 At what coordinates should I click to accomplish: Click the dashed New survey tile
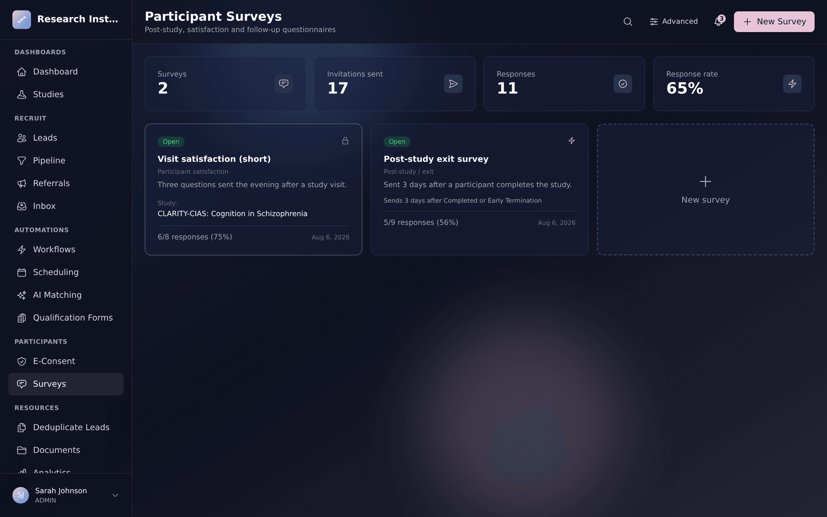[x=705, y=190]
